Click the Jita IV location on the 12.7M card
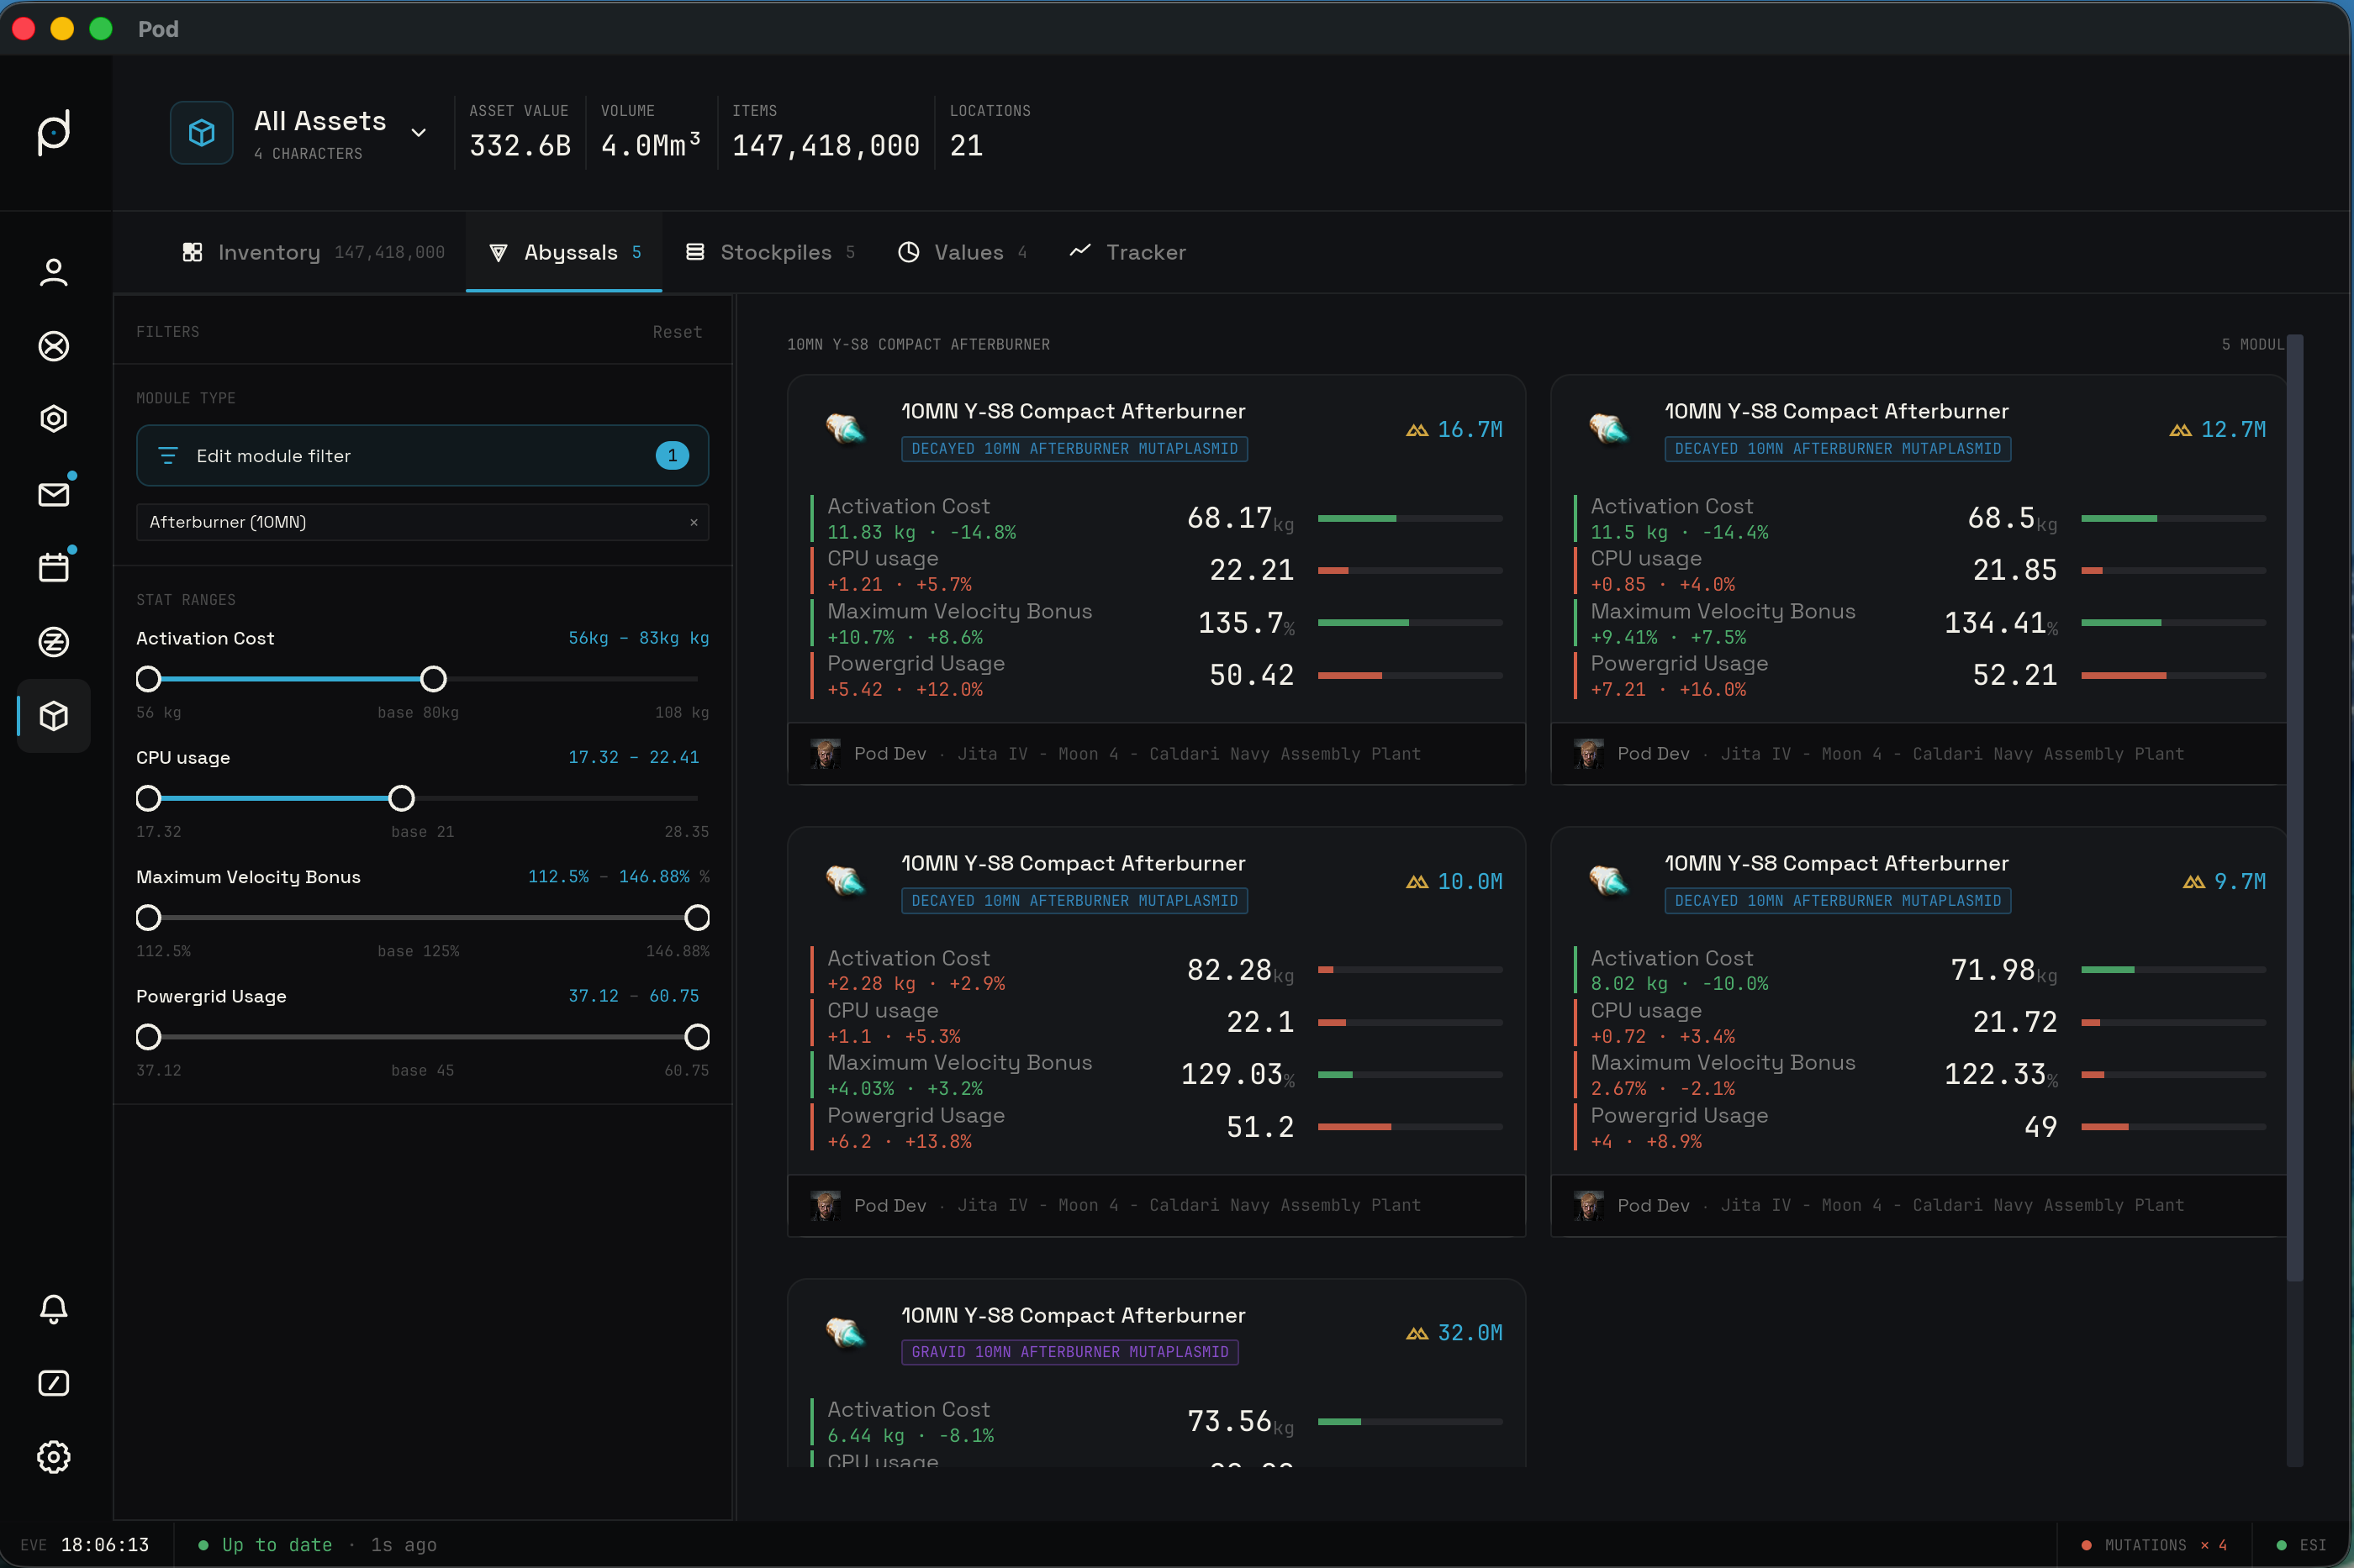Viewport: 2354px width, 1568px height. (x=1952, y=754)
